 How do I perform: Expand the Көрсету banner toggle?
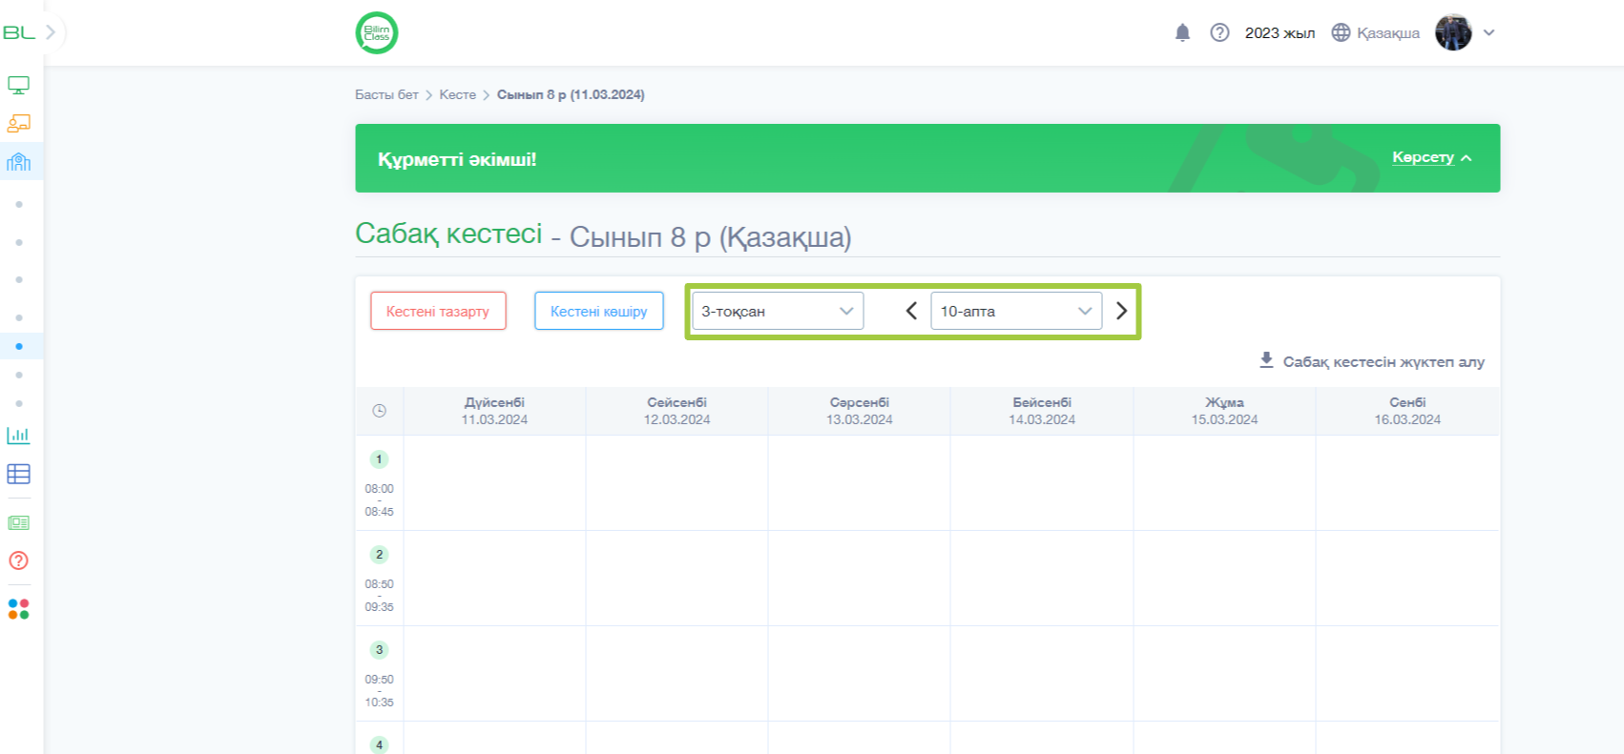click(1431, 157)
